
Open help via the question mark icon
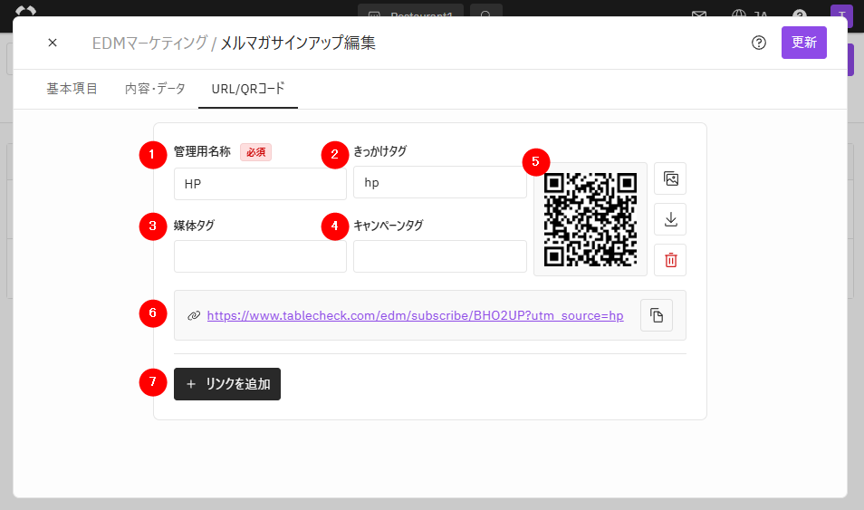pos(759,43)
